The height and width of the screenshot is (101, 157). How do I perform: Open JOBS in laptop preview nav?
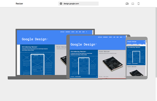tap(77, 32)
